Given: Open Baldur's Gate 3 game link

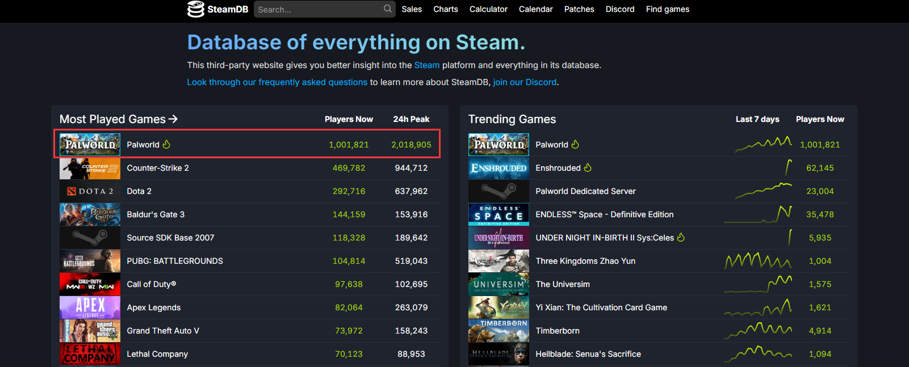Looking at the screenshot, I should pyautogui.click(x=156, y=214).
